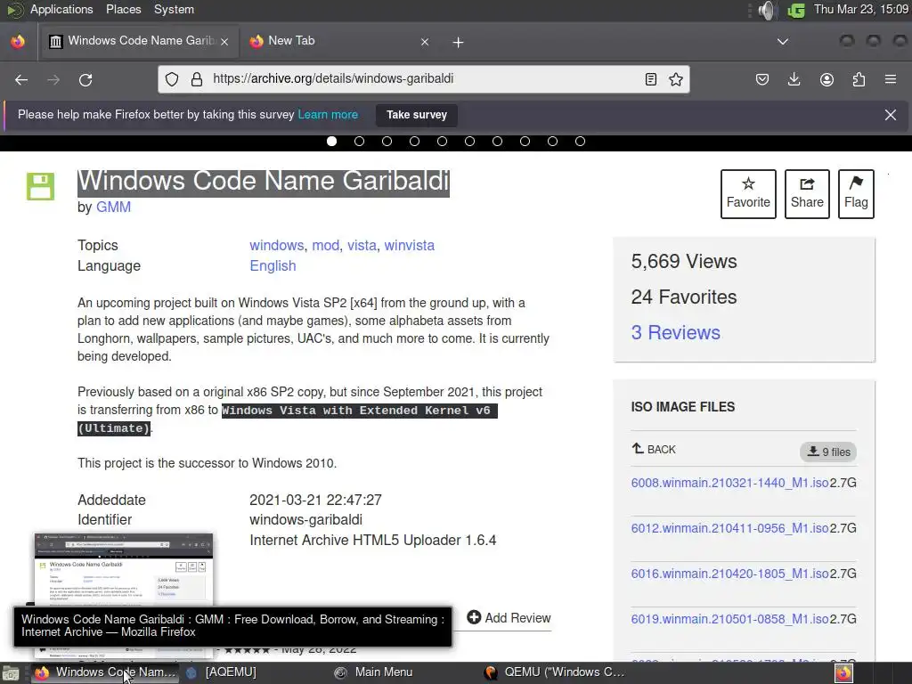Open the Places menu
Image resolution: width=912 pixels, height=684 pixels.
coord(123,9)
